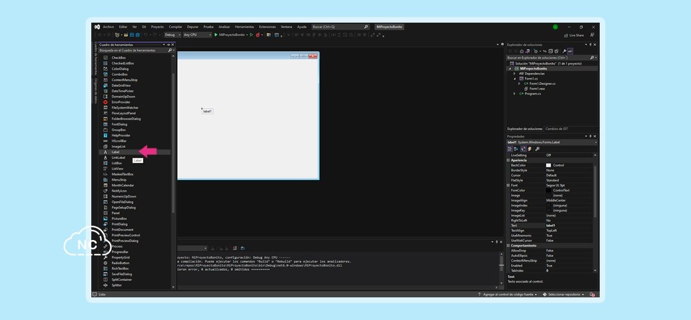Click the Hot Reload flame icon
The height and width of the screenshot is (320, 691).
[x=258, y=35]
